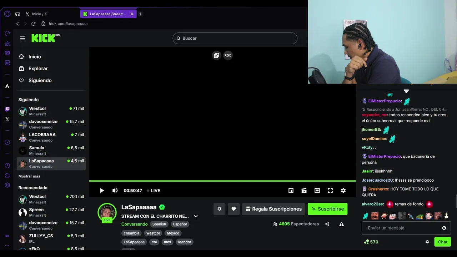Screen dimensions: 457x257
Task: Mute the stream volume
Action: tap(115, 191)
